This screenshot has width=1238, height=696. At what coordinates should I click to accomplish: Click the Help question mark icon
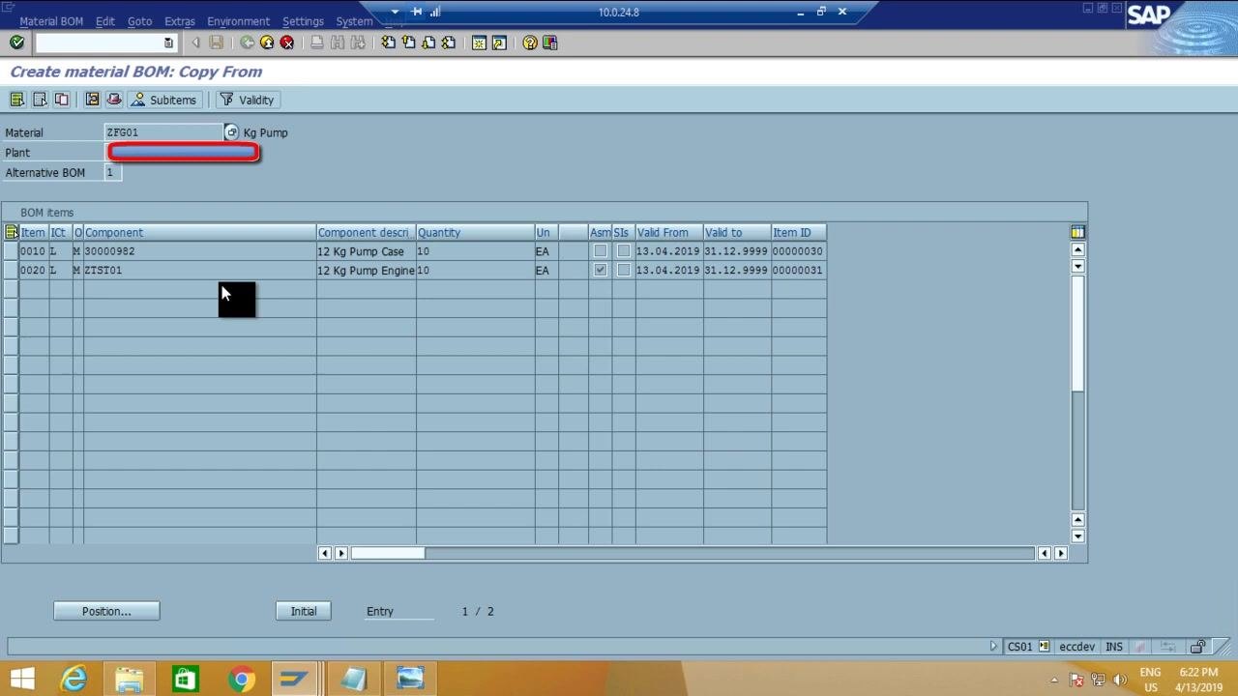pos(529,43)
